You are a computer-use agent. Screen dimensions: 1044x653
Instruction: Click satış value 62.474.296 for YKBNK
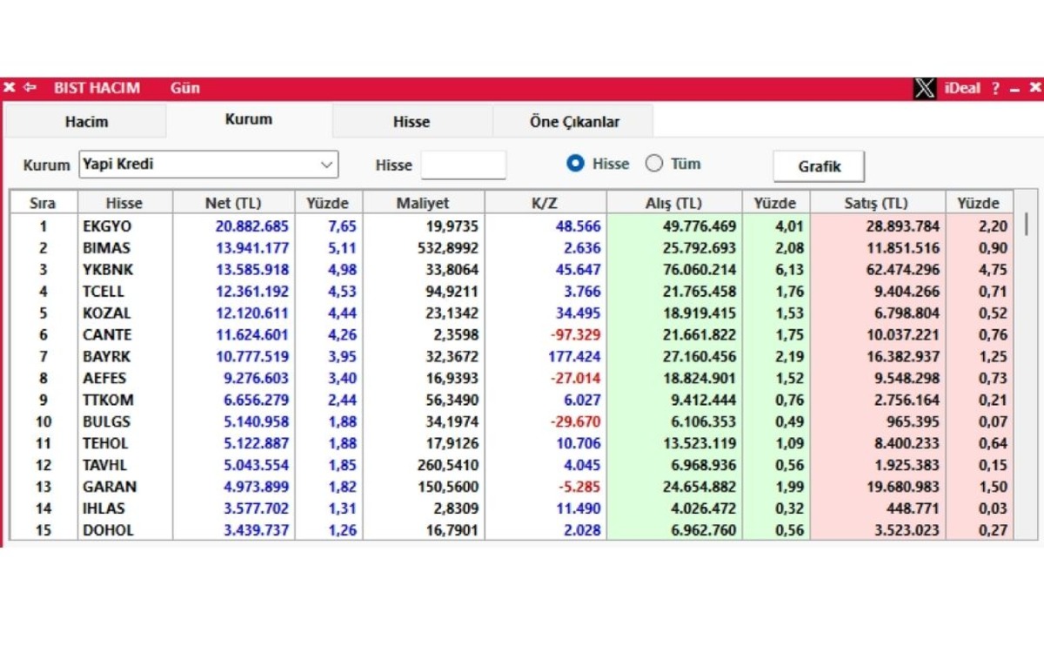[x=903, y=270]
